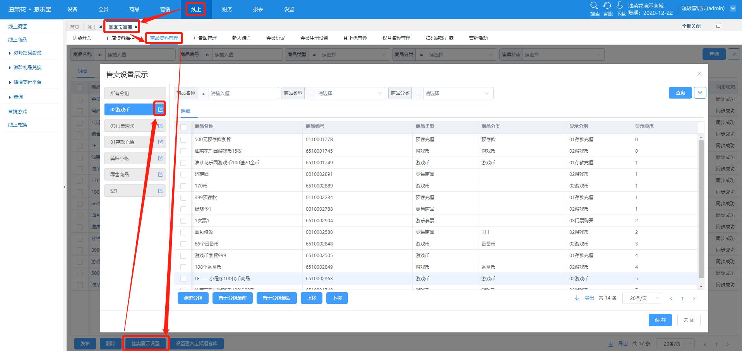Go to next page in dialog pagination
Image resolution: width=742 pixels, height=351 pixels.
tap(694, 298)
